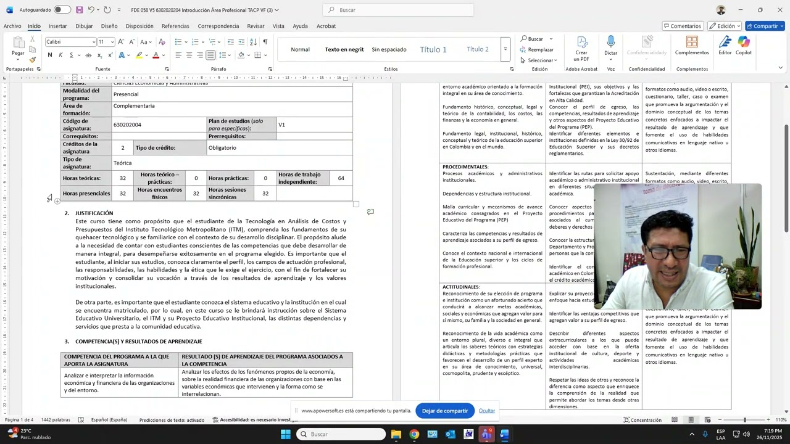Viewport: 790px width, 444px height.
Task: Click the Undo arrow icon
Action: pos(91,10)
